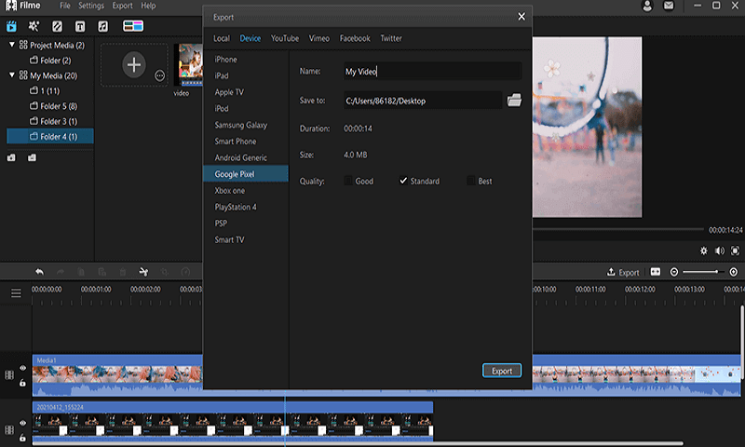The height and width of the screenshot is (447, 745).
Task: Click the horizontal timeline scrollbar
Action: [x=358, y=443]
